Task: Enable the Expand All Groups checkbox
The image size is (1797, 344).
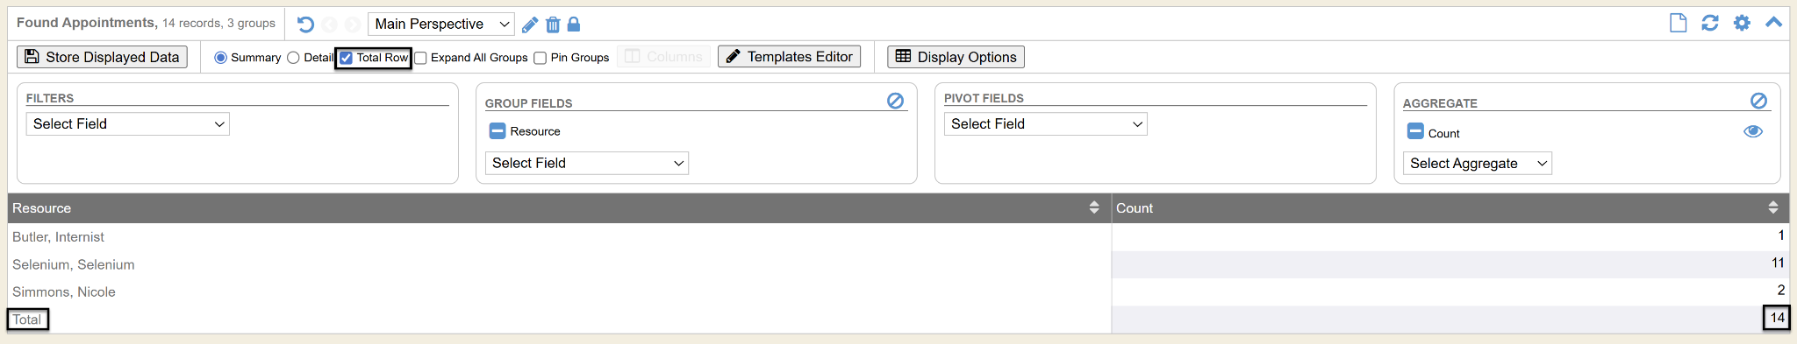Action: pyautogui.click(x=420, y=58)
